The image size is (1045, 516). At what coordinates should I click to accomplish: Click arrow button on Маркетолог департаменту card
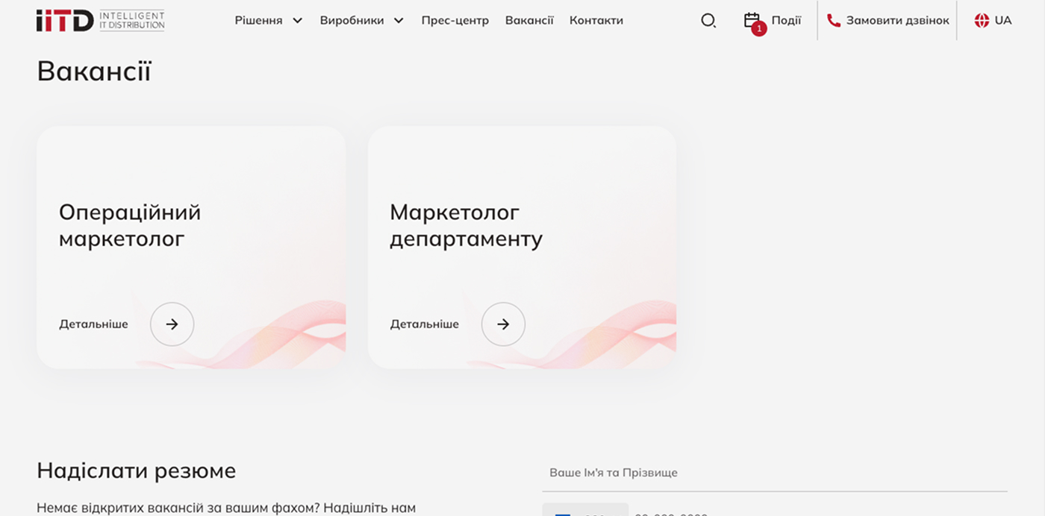503,324
